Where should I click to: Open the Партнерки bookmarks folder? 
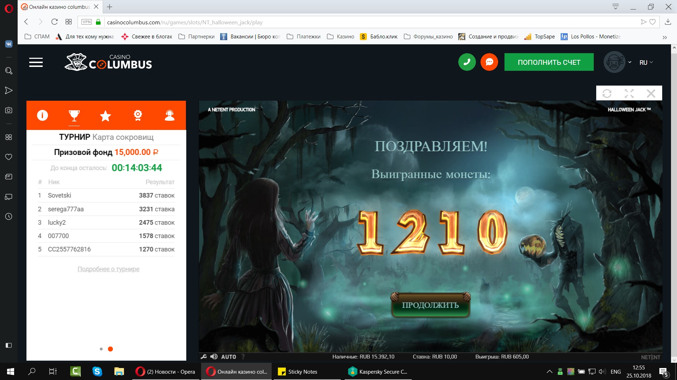(x=197, y=36)
